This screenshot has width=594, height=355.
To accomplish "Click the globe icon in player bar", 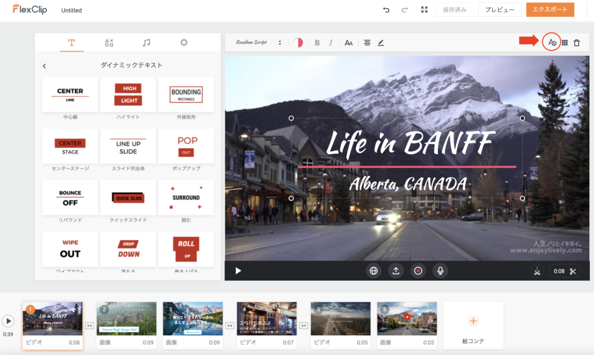I will pos(374,270).
